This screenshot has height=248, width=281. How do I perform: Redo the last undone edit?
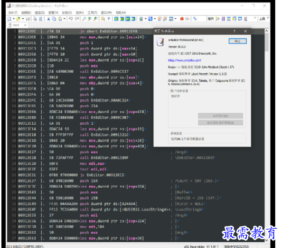(x=77, y=19)
